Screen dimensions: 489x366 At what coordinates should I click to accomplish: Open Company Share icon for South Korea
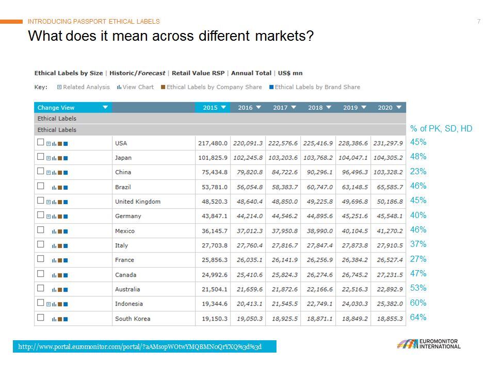coord(60,319)
